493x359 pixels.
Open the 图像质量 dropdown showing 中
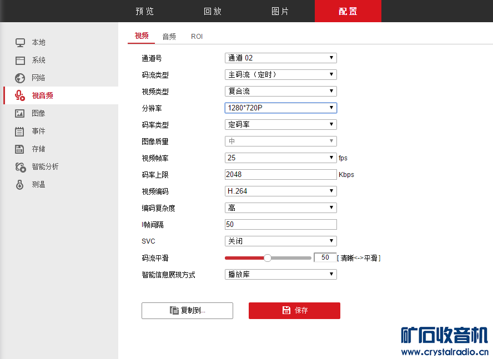click(281, 141)
